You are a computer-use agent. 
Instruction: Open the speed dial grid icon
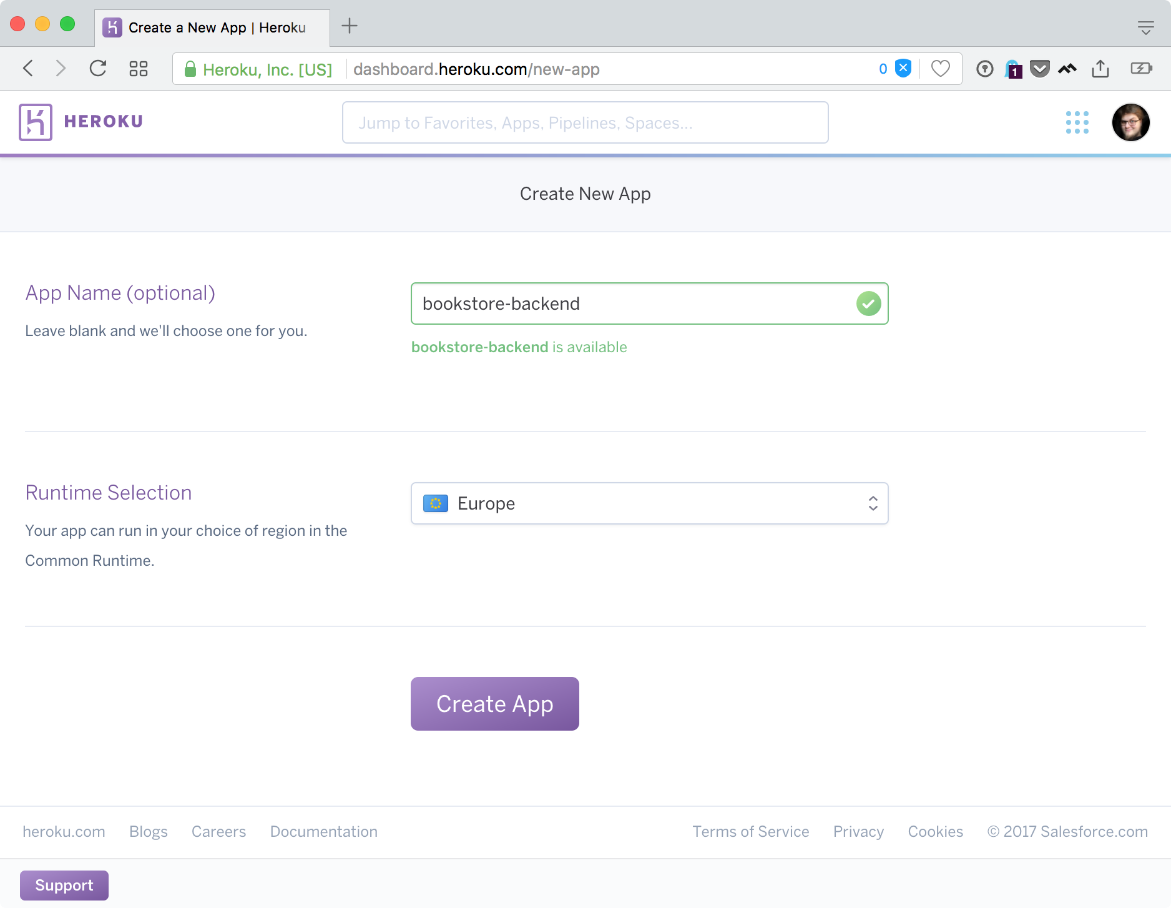[x=138, y=69]
